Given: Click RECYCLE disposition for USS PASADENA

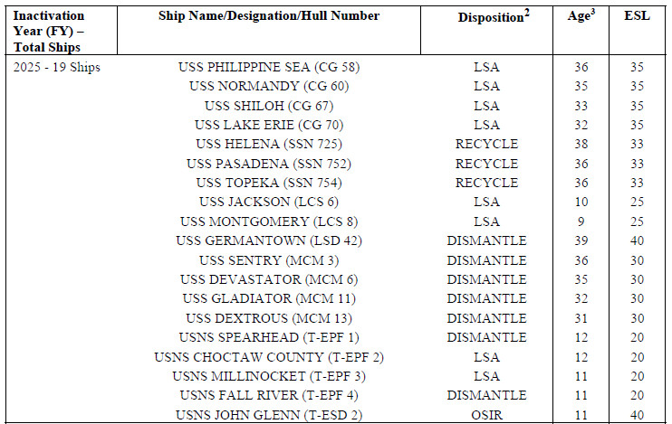Looking at the screenshot, I should pos(486,164).
